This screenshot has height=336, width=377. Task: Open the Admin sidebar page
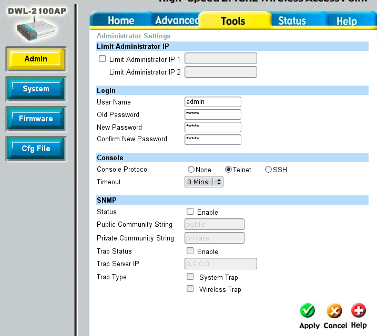click(x=36, y=59)
